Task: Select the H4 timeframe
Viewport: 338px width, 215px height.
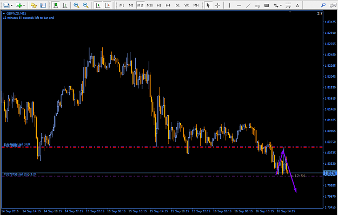Action: [168, 5]
